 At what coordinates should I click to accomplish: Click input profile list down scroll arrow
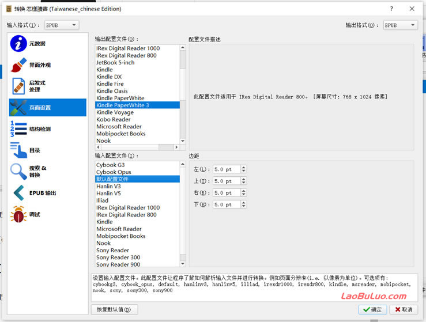pos(183,264)
